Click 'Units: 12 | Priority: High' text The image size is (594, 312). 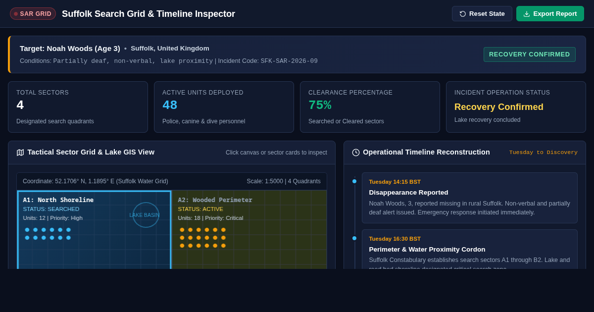point(53,218)
